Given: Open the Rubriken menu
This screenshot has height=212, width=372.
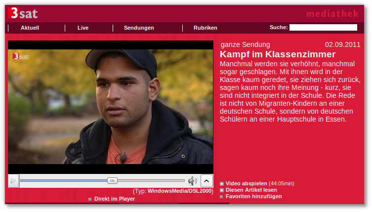Looking at the screenshot, I should click(x=205, y=28).
